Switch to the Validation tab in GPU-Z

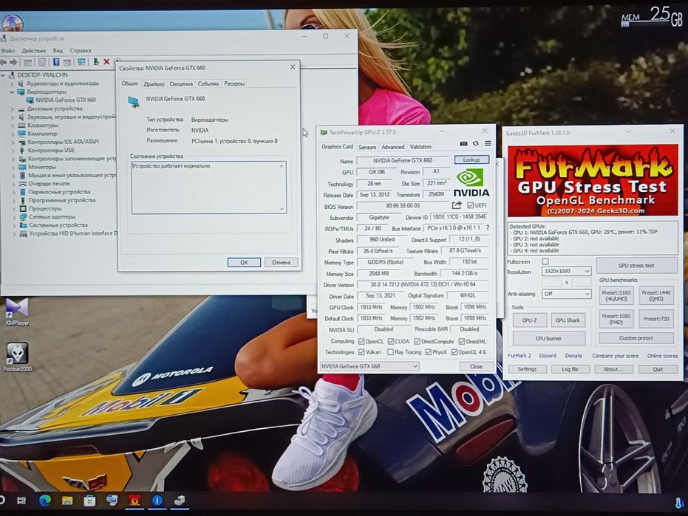click(x=420, y=147)
